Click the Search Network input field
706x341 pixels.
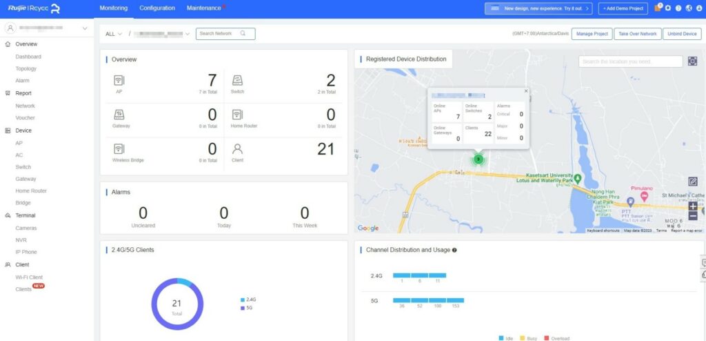coord(219,34)
